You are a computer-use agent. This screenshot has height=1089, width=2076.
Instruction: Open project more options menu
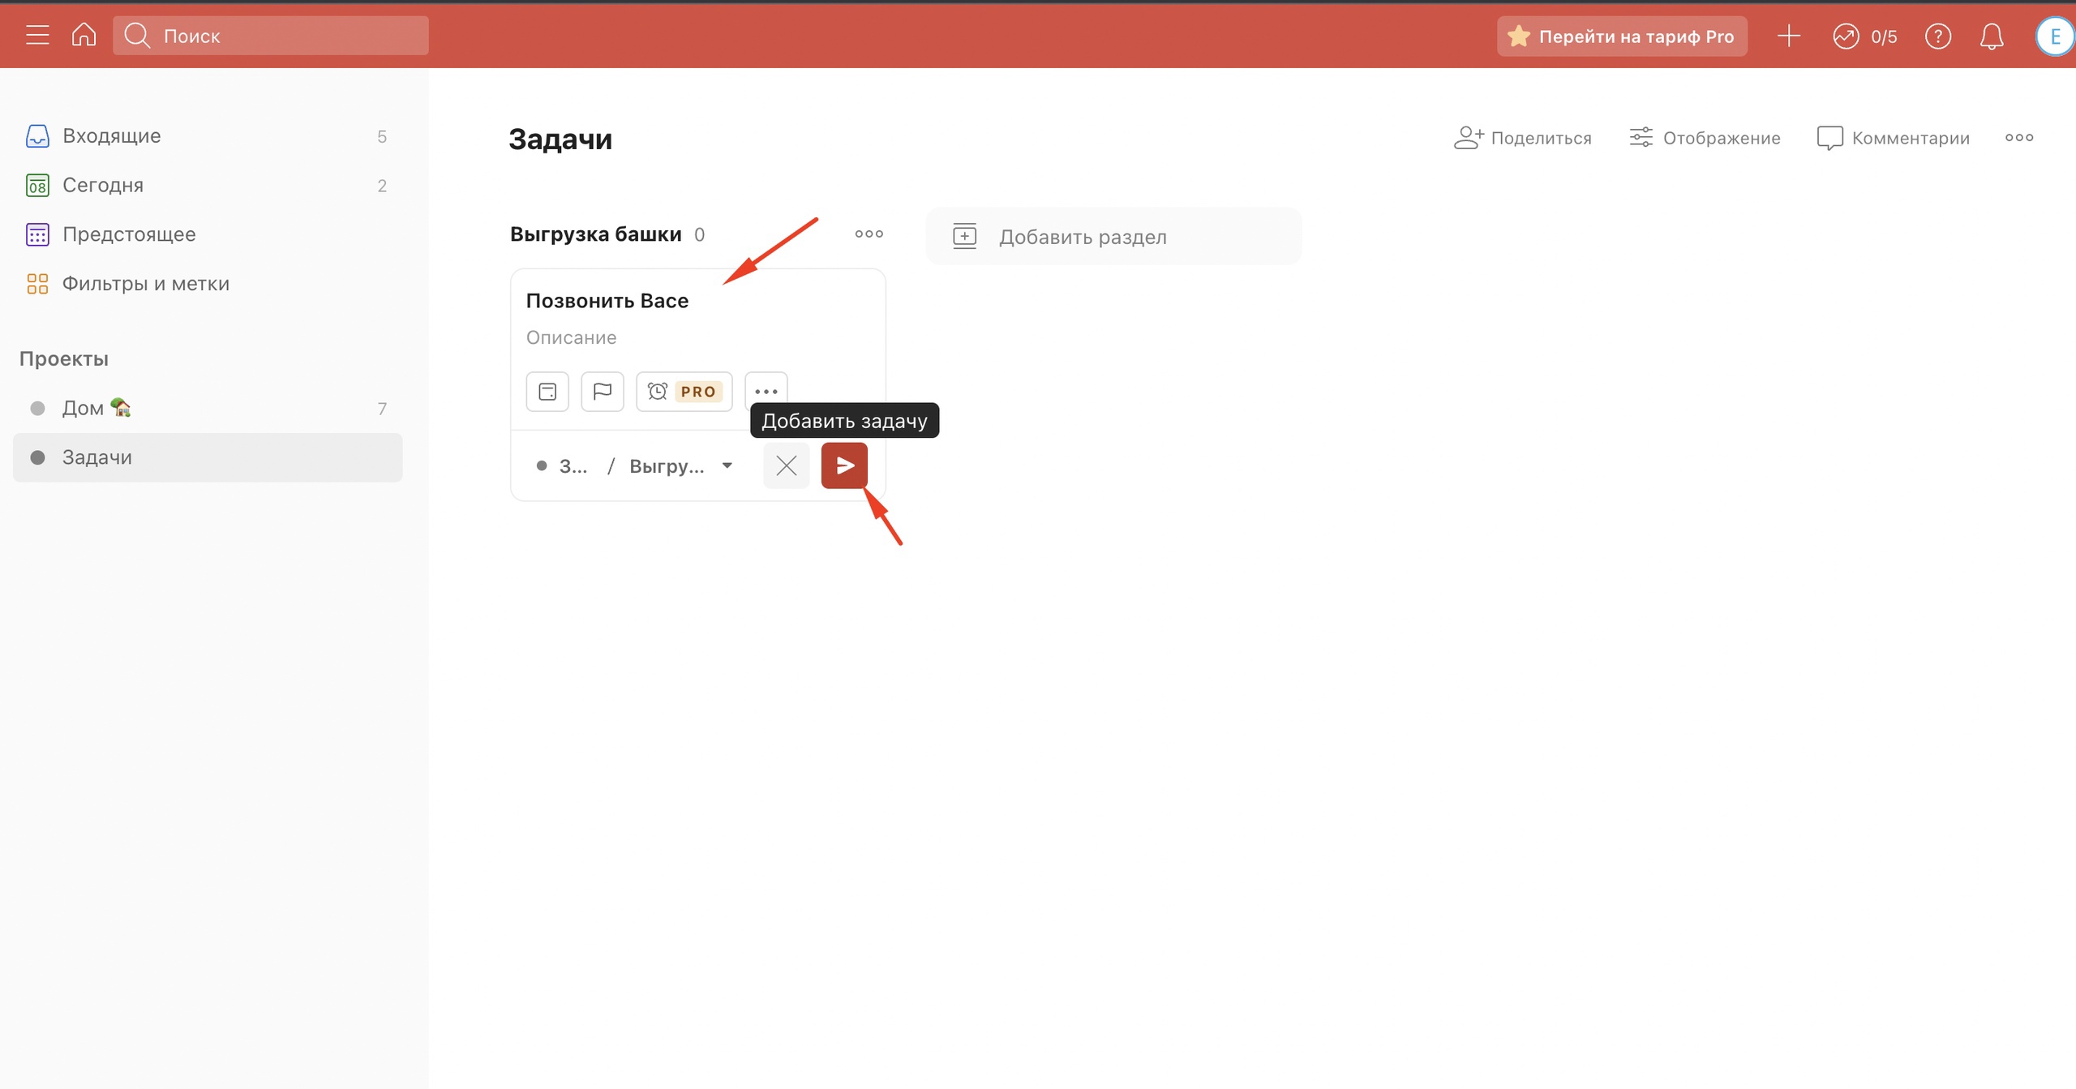pos(2019,138)
